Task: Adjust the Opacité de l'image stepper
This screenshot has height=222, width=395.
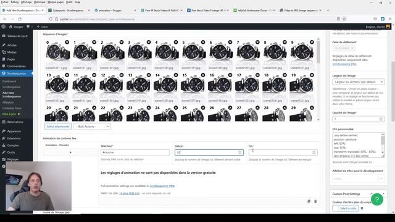Action: coord(381,119)
